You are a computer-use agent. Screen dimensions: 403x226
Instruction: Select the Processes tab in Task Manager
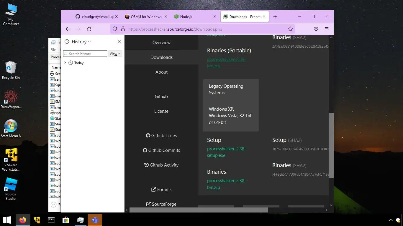[55, 57]
